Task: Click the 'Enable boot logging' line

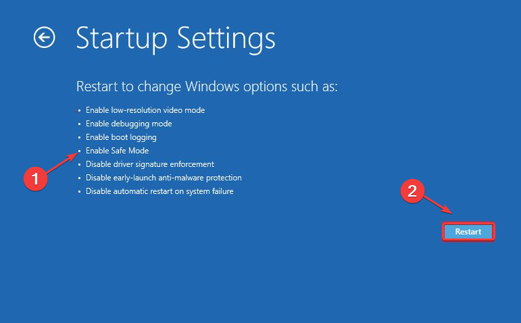Action: pos(121,137)
